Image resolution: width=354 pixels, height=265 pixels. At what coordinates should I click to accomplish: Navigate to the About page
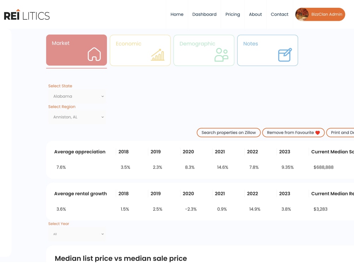(x=255, y=14)
